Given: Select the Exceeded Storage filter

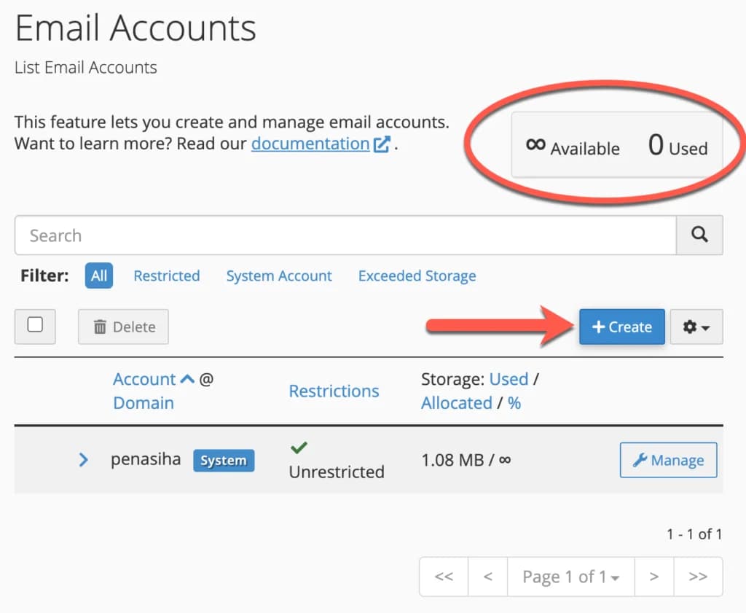Looking at the screenshot, I should 416,276.
